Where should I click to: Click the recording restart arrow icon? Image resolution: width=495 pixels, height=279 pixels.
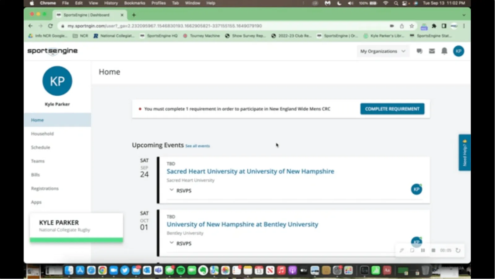pyautogui.click(x=458, y=250)
